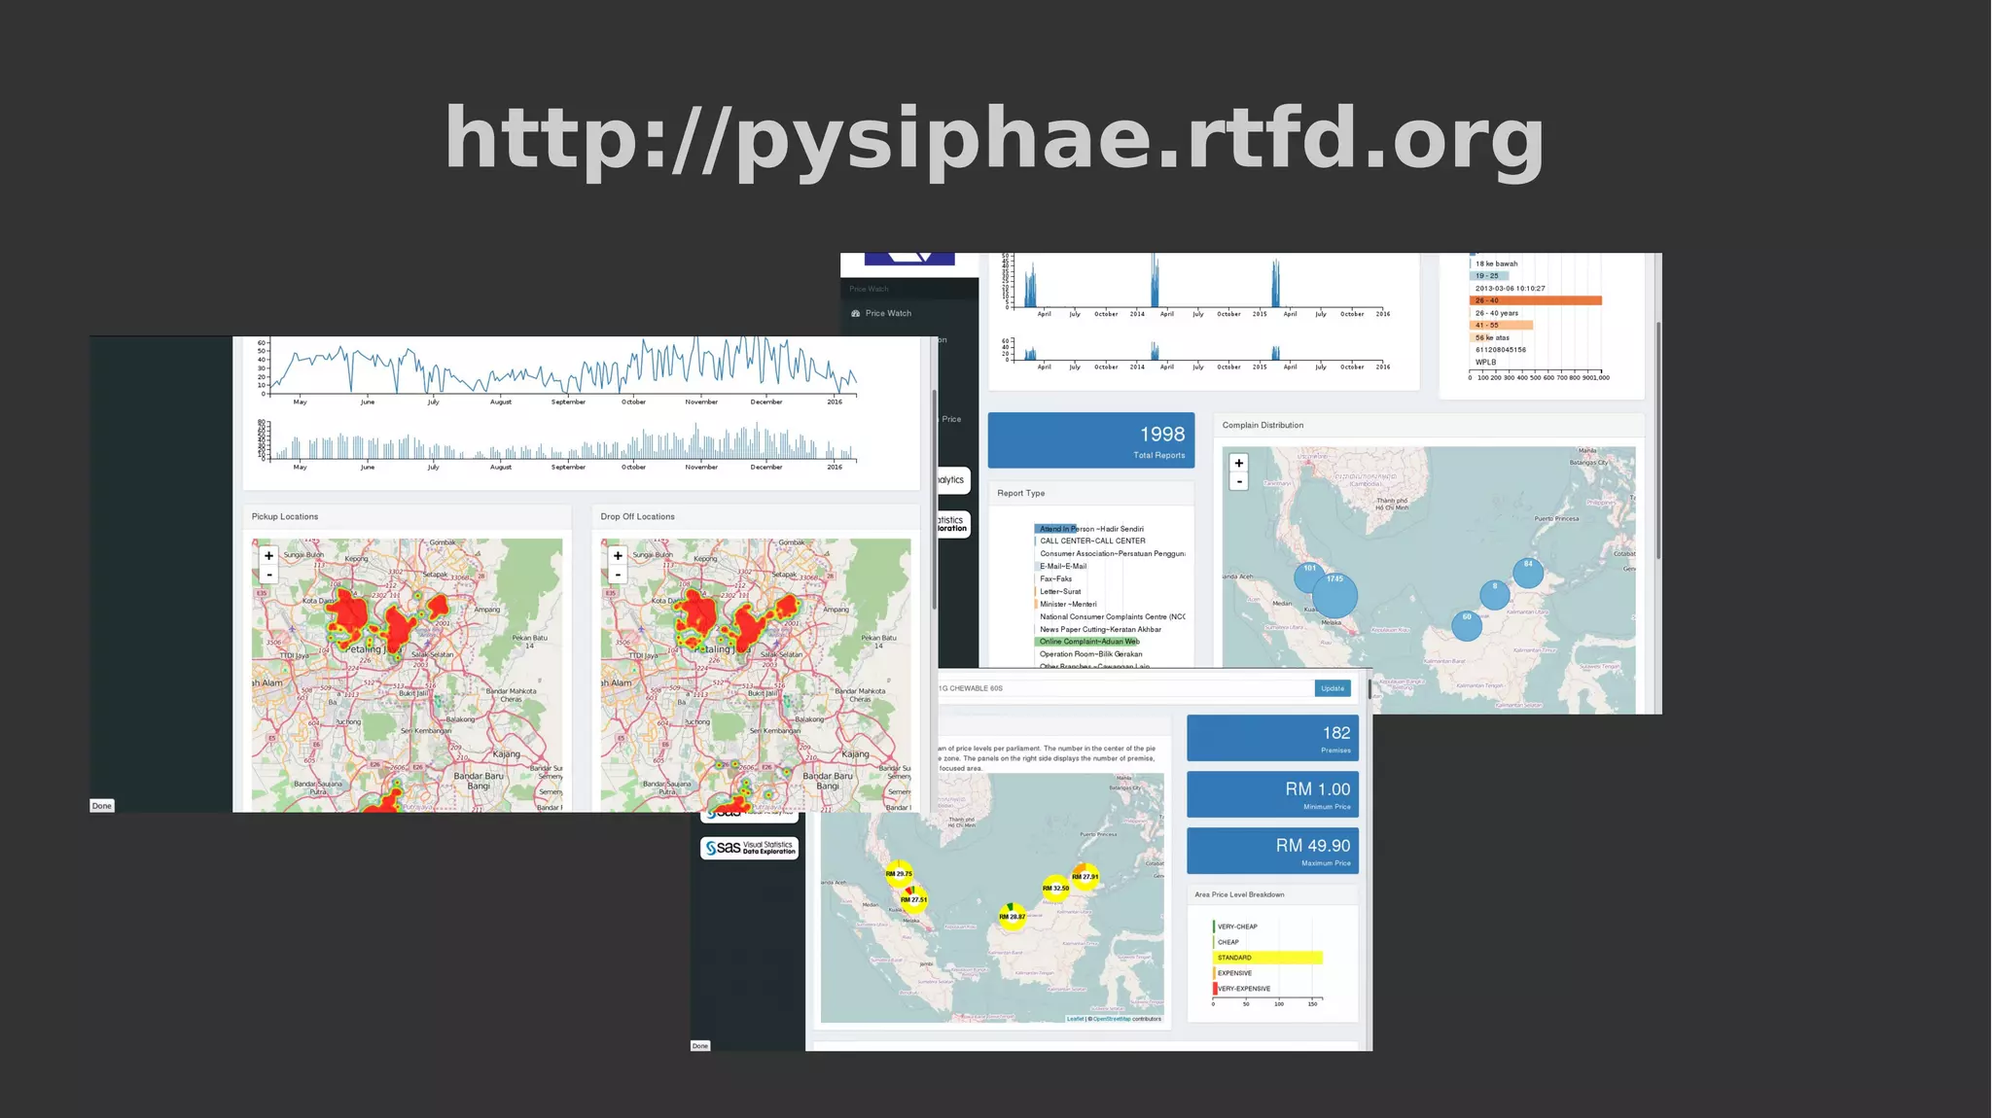The width and height of the screenshot is (1992, 1118).
Task: Click the Update button
Action: [1333, 688]
